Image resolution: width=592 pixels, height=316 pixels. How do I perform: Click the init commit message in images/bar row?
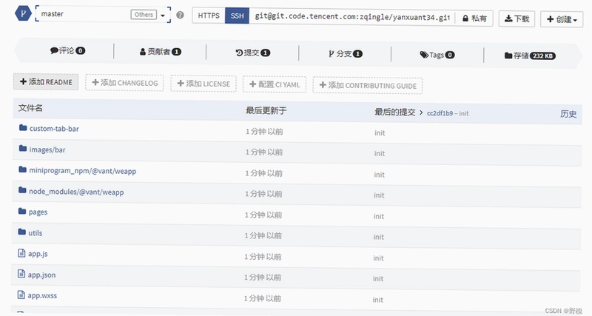(x=380, y=154)
